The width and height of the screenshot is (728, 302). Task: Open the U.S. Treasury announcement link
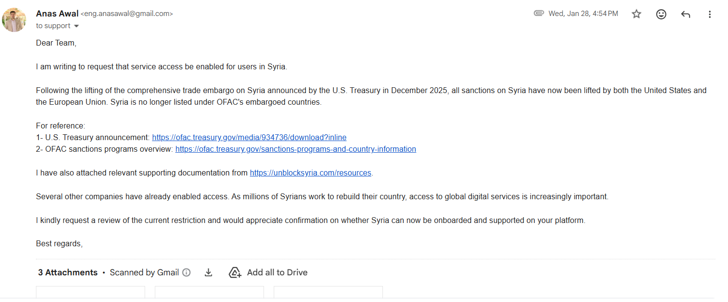[x=249, y=137]
